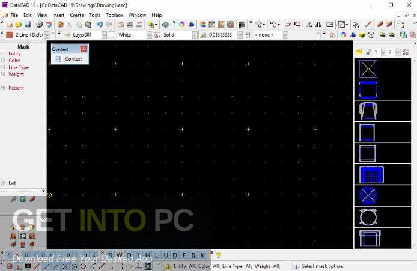
Task: Click the circle-center snap icon in bottom toolbar
Action: (74, 266)
